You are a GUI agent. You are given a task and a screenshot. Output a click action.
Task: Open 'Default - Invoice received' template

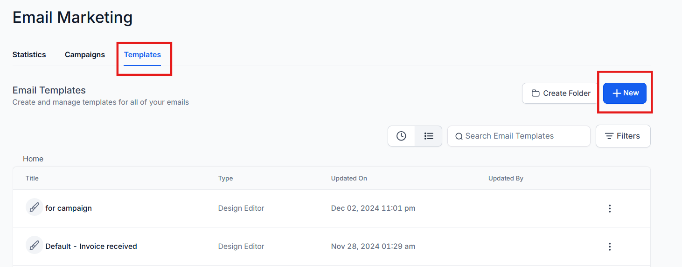coord(91,247)
